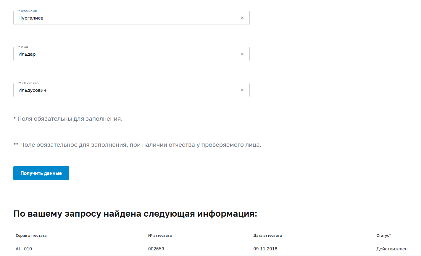This screenshot has width=421, height=256.
Task: Clear the Имя field with its x icon
Action: pos(242,54)
